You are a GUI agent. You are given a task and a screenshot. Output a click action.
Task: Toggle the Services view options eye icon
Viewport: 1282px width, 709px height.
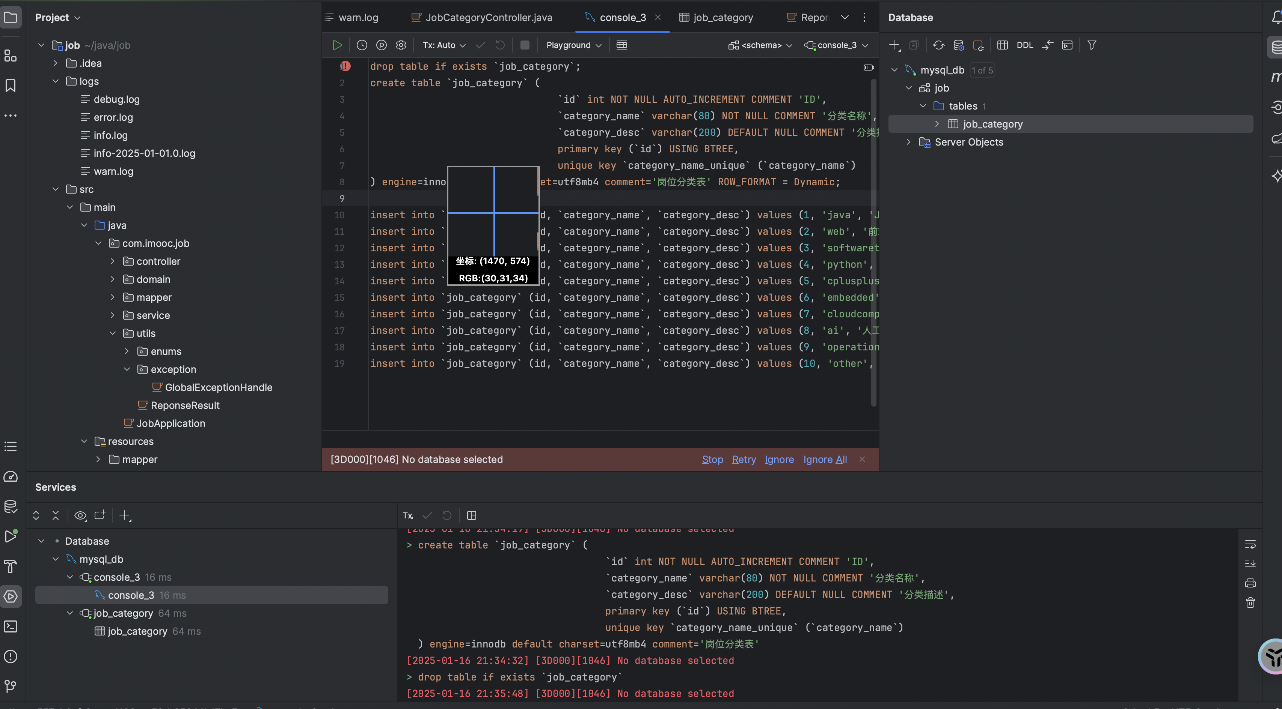[x=81, y=515]
